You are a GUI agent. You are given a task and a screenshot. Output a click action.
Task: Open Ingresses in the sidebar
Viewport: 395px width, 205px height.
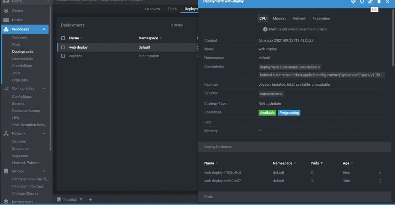20,156
